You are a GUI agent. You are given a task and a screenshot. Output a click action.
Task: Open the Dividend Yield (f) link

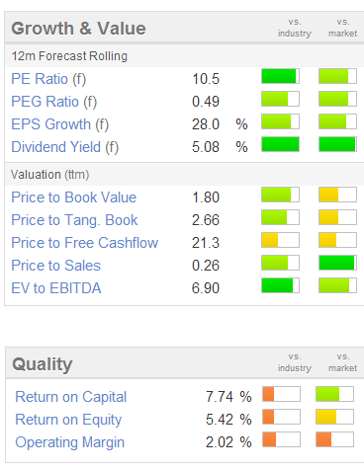coord(65,147)
